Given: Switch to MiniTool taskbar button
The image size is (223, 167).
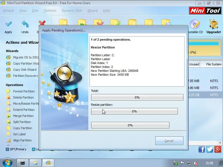Looking at the screenshot, I should pyautogui.click(x=48, y=163).
